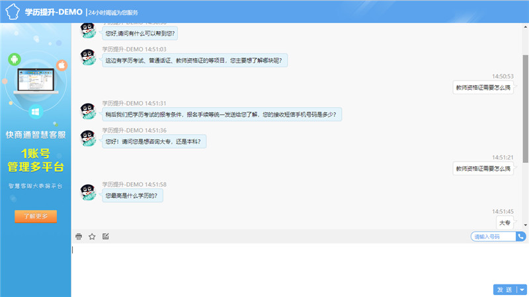
Task: Click the house logo in header
Action: pyautogui.click(x=11, y=12)
